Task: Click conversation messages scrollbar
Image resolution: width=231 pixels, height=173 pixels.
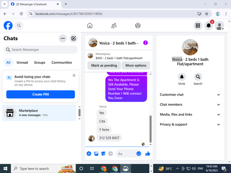Action: tap(151, 129)
